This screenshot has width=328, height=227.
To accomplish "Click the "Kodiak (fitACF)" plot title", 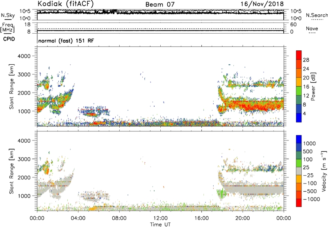I will pos(66,4).
